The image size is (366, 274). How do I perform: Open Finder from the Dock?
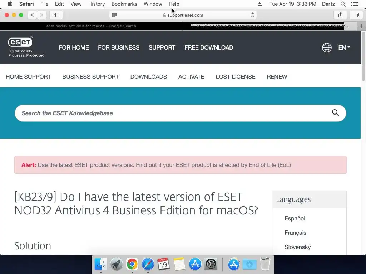[x=100, y=264]
